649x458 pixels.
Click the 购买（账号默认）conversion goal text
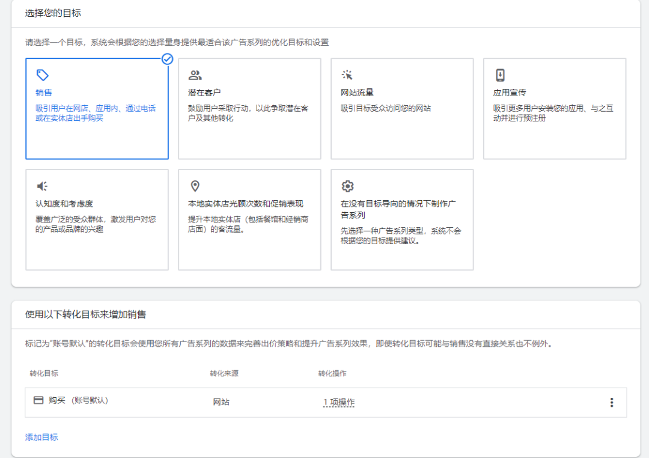coord(79,400)
